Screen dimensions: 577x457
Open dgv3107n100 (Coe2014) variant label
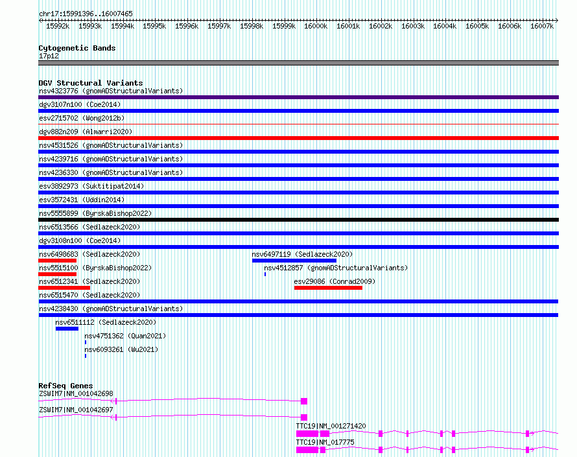80,104
